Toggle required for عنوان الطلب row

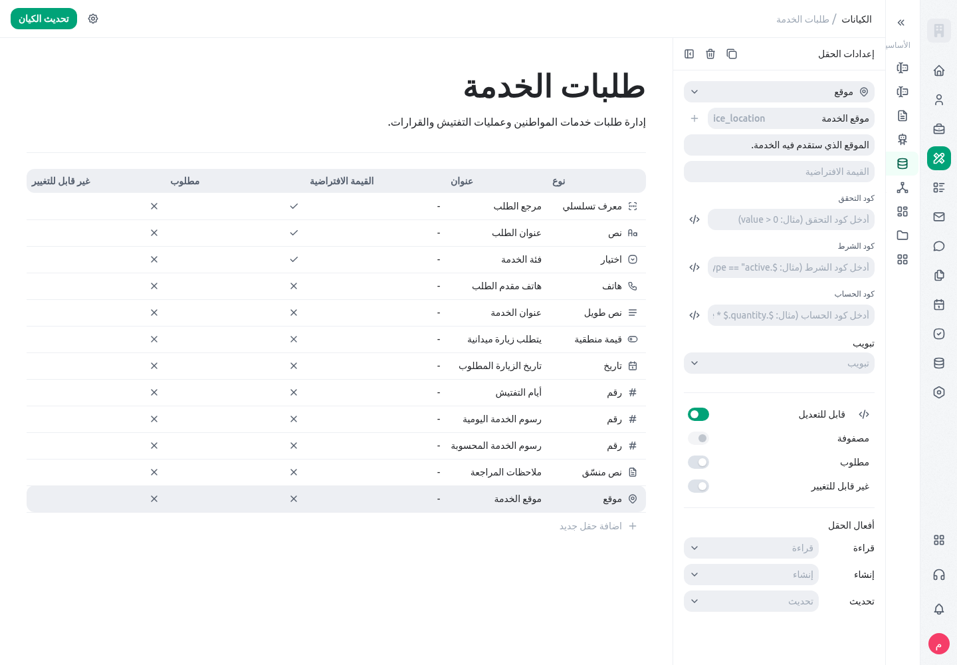[x=294, y=233]
